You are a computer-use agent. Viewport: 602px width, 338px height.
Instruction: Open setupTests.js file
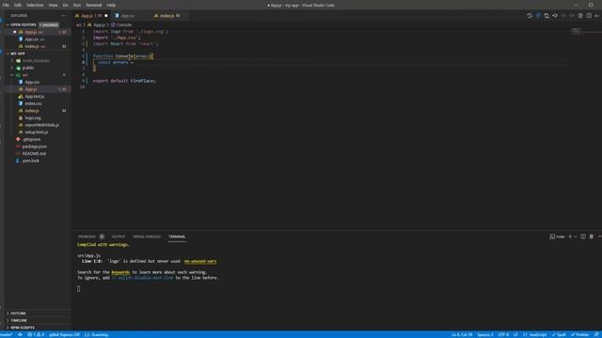click(37, 132)
